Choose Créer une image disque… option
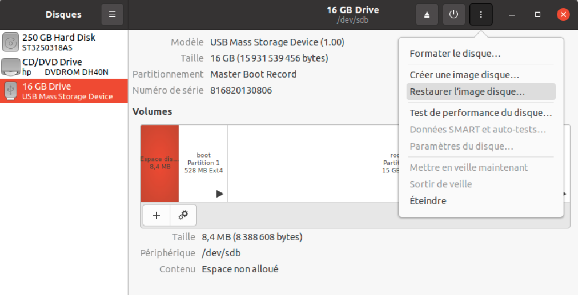Image resolution: width=578 pixels, height=295 pixels. point(464,75)
